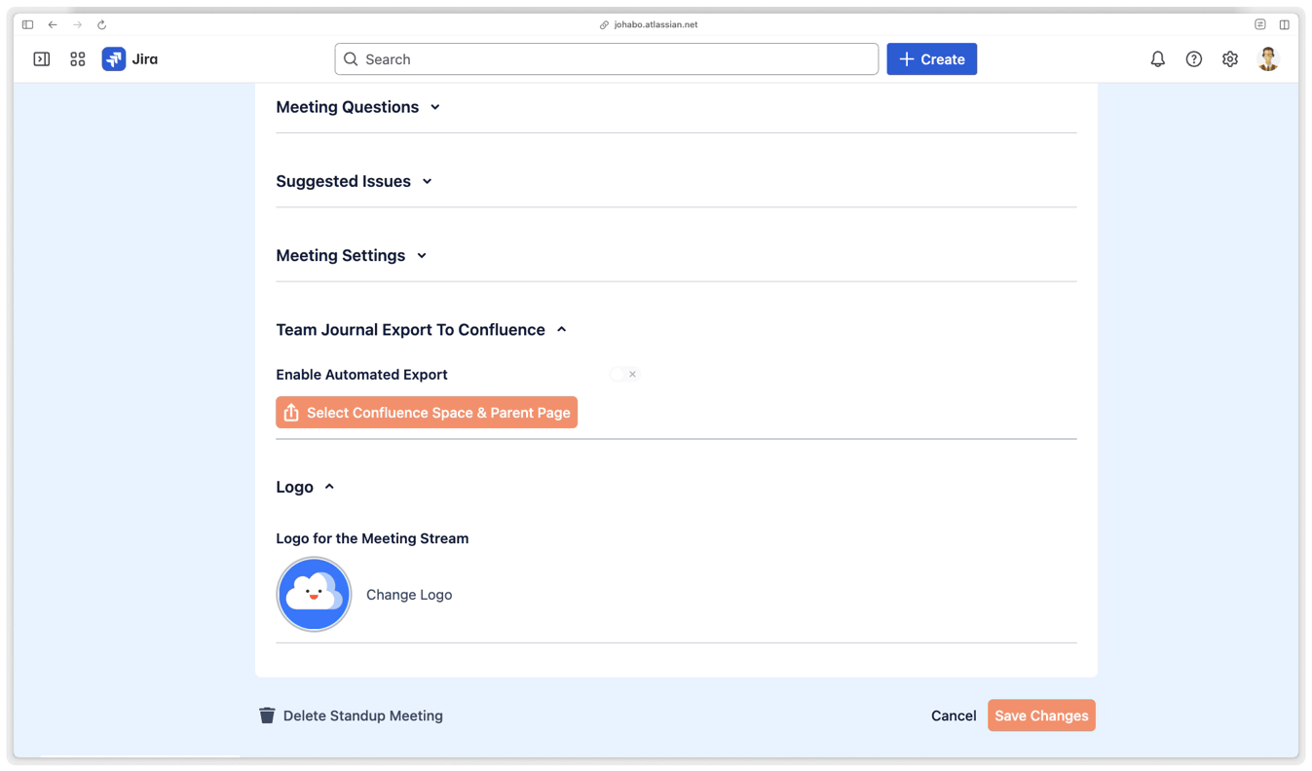Viewport: 1312px width, 771px height.
Task: Enable Automated Export toggle
Action: point(624,374)
